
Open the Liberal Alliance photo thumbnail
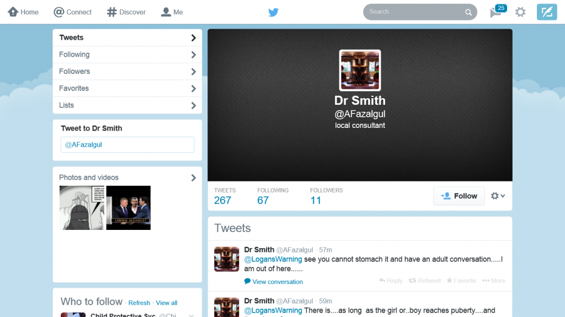pos(128,208)
